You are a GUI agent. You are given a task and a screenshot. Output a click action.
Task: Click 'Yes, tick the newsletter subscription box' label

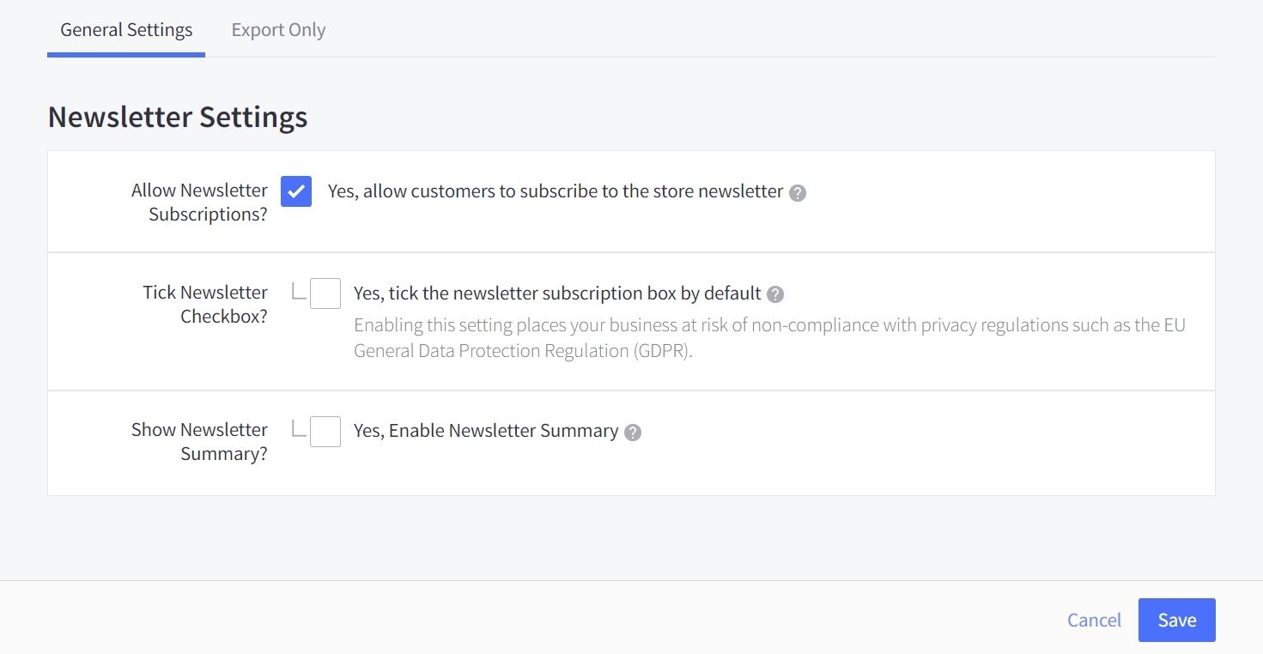point(557,294)
